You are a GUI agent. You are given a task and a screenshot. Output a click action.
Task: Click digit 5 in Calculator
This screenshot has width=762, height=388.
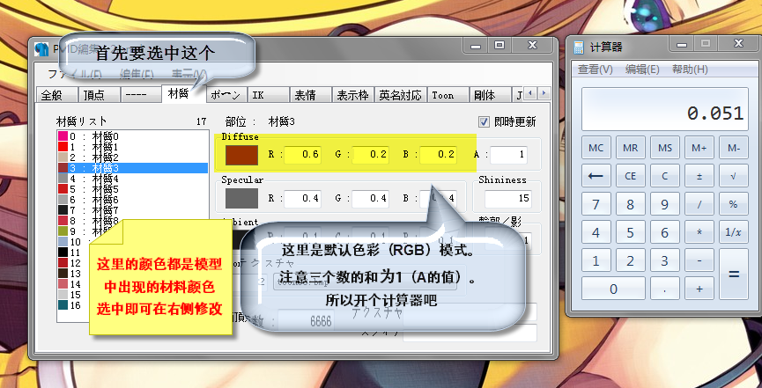pos(631,232)
